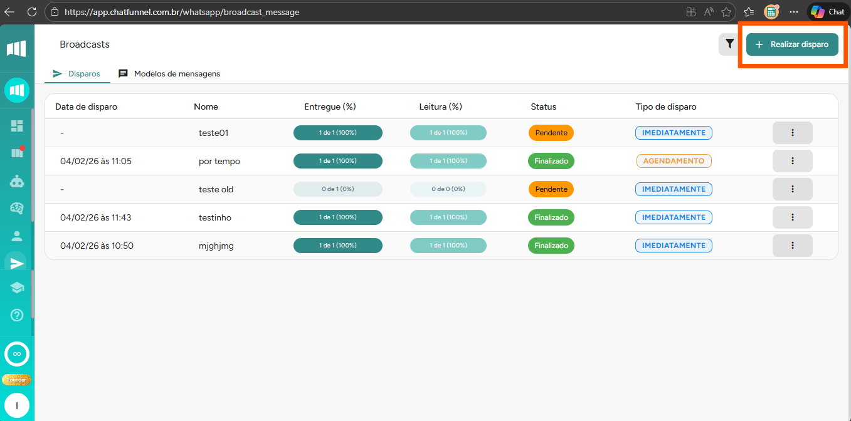
Task: Click the Finalizado badge for mjghjmg
Action: point(551,246)
